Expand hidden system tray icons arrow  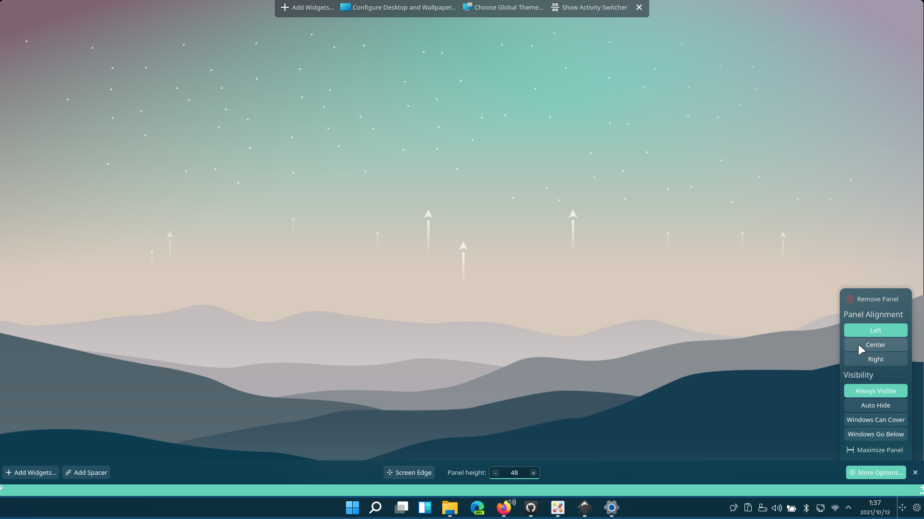848,507
